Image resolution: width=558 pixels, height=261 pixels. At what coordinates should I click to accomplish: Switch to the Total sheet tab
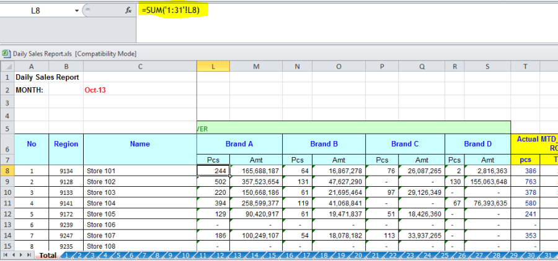tap(47, 255)
